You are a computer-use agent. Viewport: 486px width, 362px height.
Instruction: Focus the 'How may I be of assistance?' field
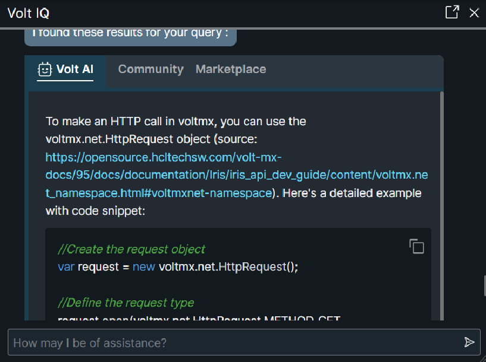(232, 342)
